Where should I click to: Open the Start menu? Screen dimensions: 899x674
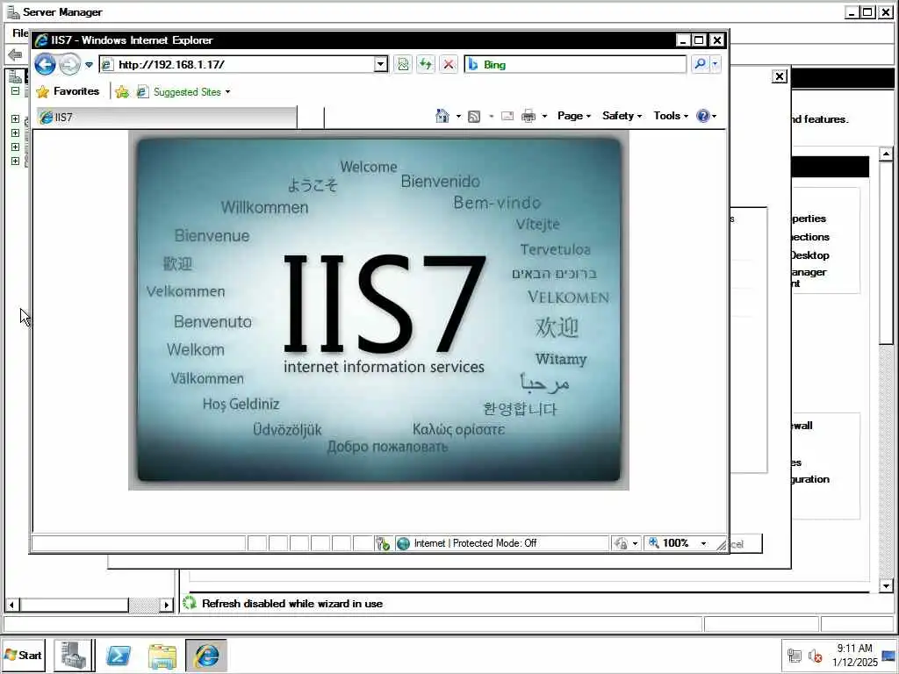(x=24, y=655)
